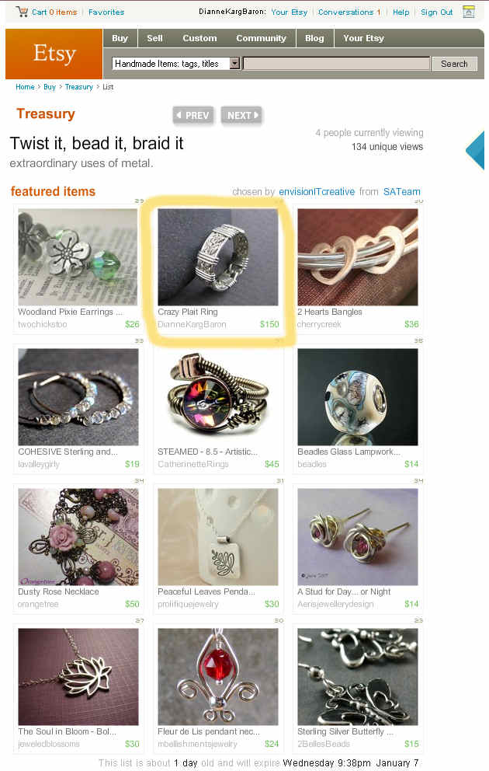This screenshot has height=771, width=489.
Task: Open the Buy menu tab
Action: (x=120, y=38)
